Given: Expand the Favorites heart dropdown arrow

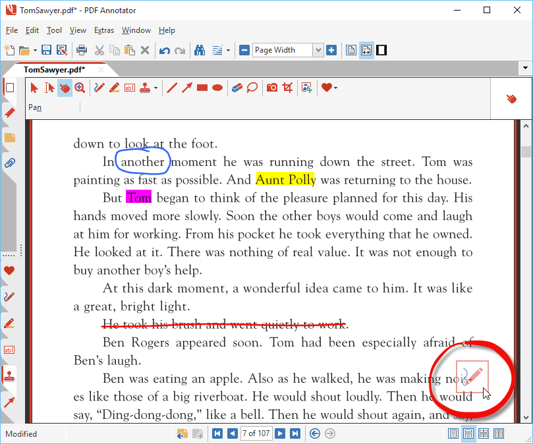Looking at the screenshot, I should 335,88.
